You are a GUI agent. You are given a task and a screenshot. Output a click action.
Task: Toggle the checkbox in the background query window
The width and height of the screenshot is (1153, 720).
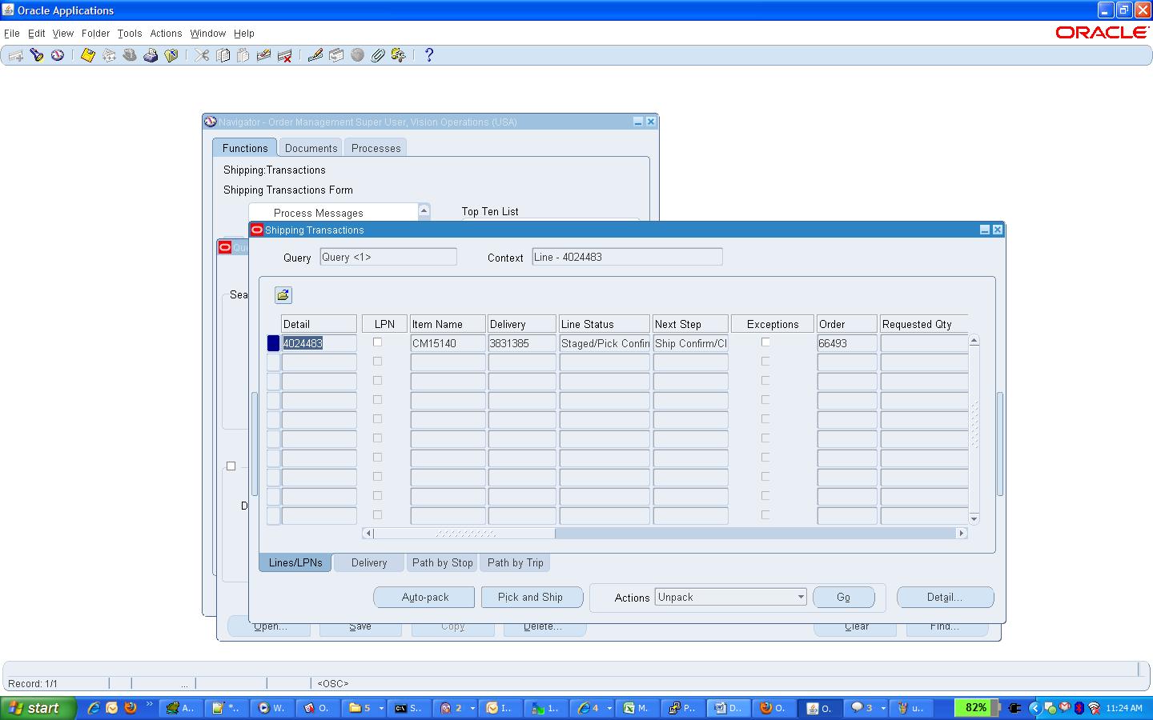(x=231, y=466)
